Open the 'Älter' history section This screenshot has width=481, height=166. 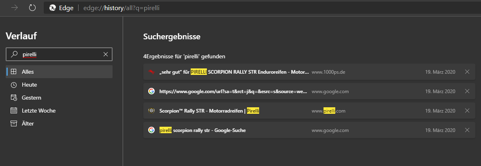point(28,123)
